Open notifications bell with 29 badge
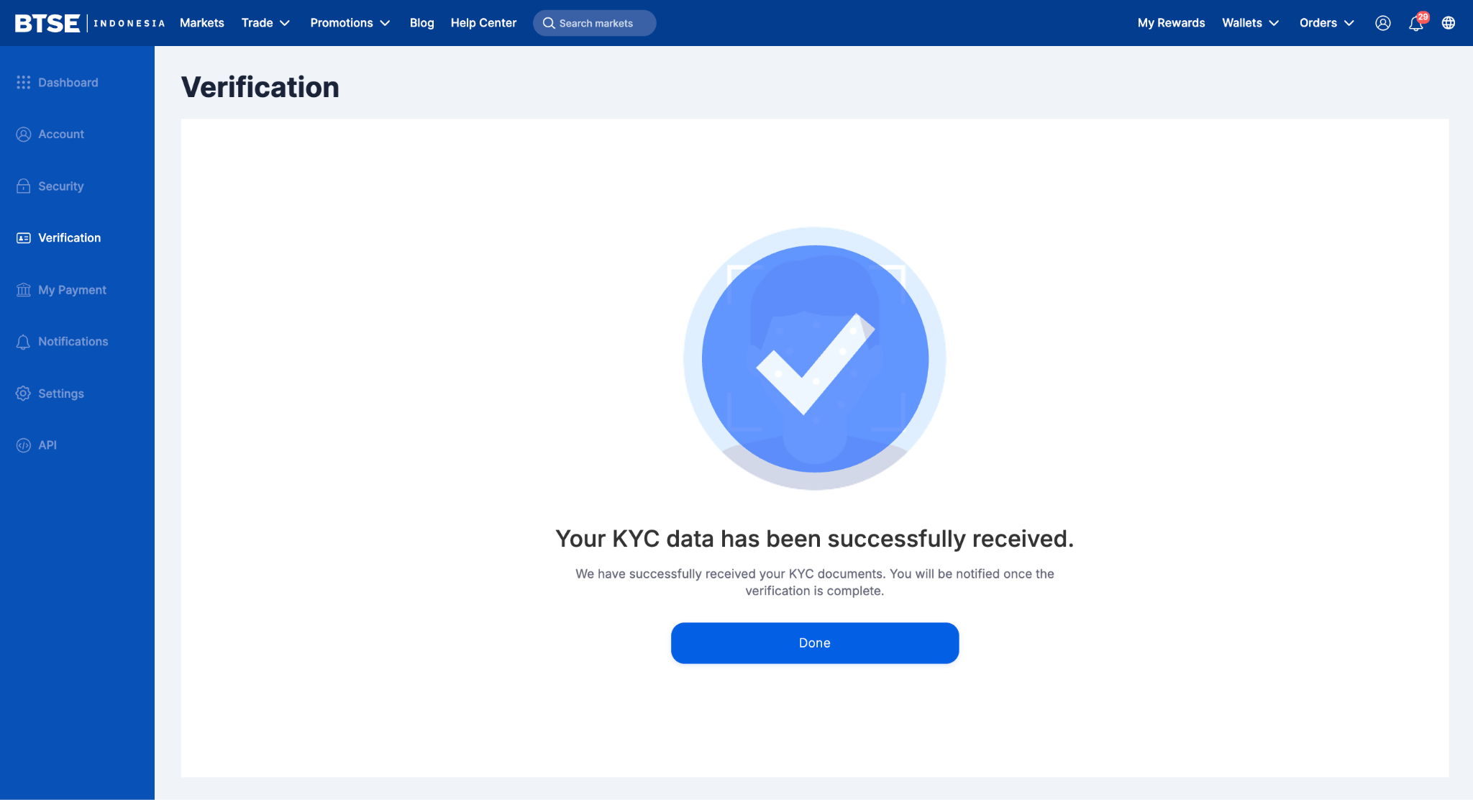The image size is (1473, 800). point(1417,22)
